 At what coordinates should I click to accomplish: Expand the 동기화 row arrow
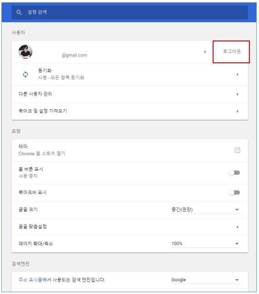click(x=237, y=75)
